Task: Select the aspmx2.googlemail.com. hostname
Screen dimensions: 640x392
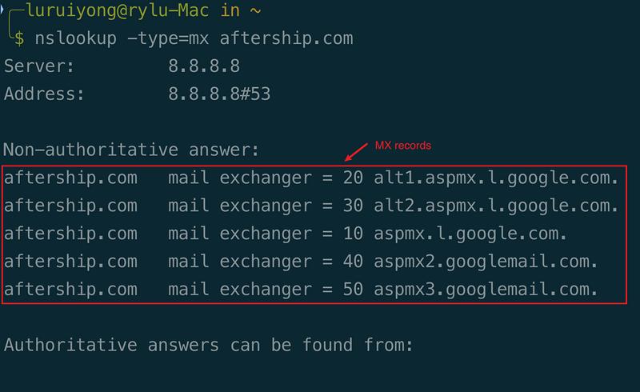Action: click(486, 262)
